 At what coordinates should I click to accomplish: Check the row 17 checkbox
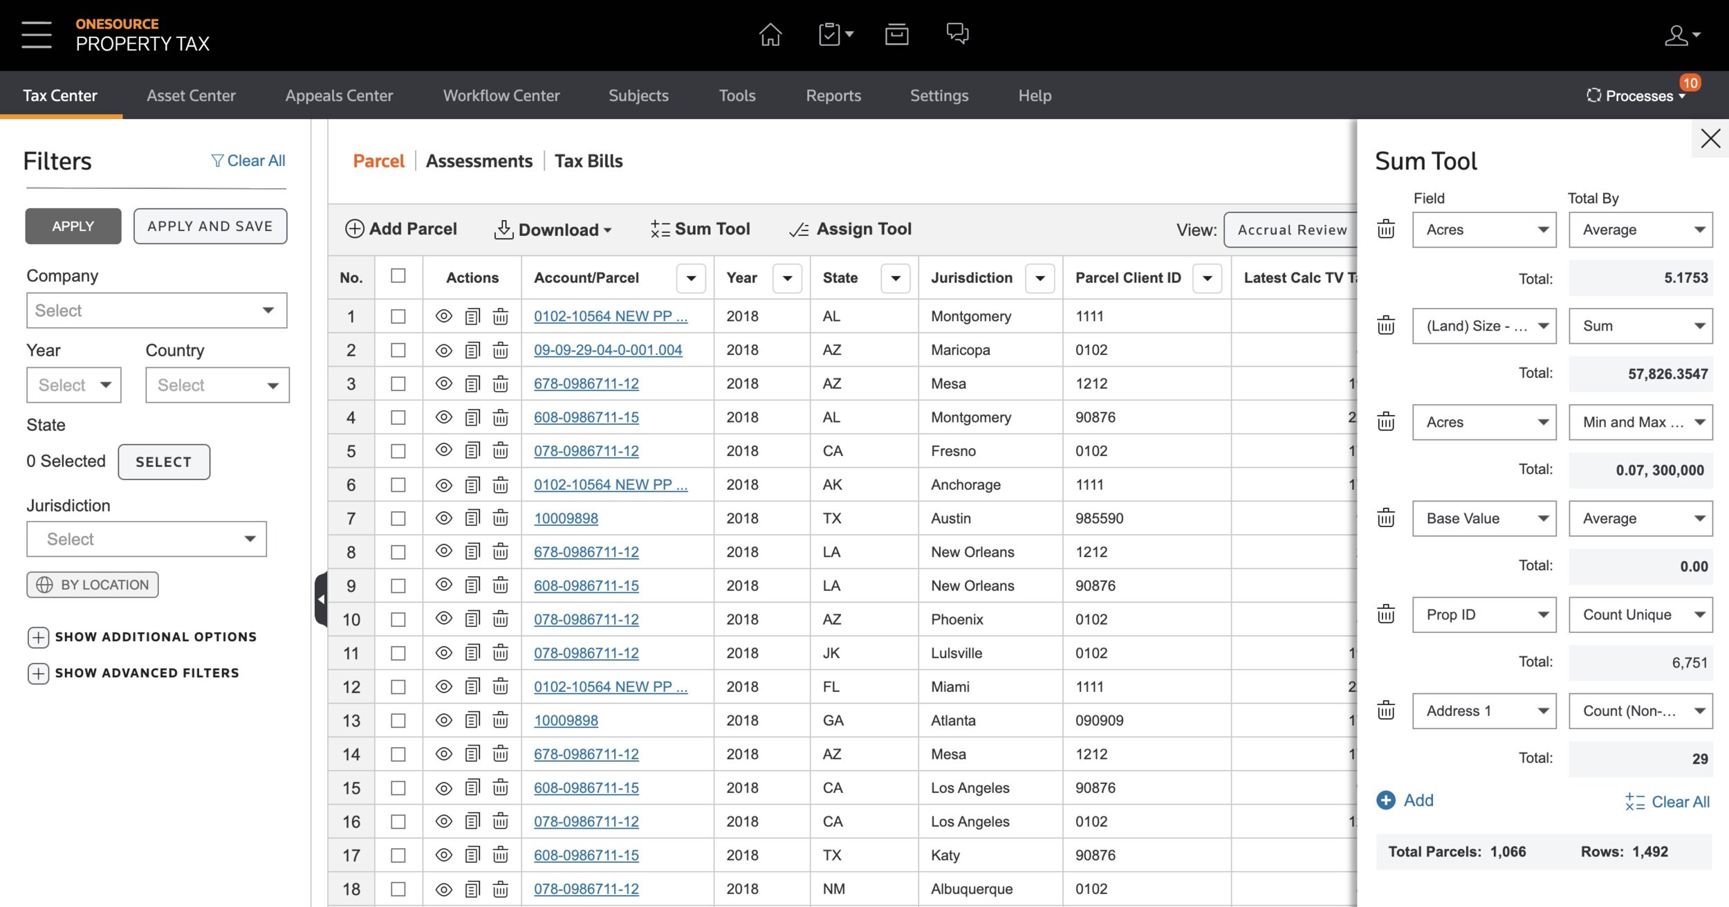pyautogui.click(x=398, y=856)
